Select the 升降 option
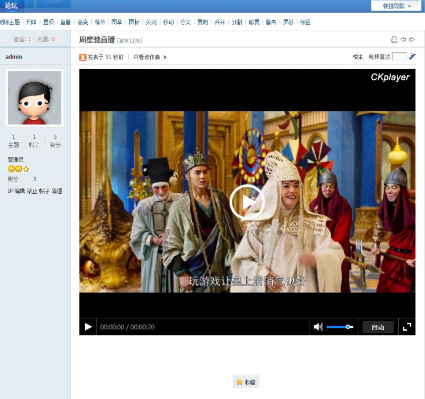 [31, 22]
